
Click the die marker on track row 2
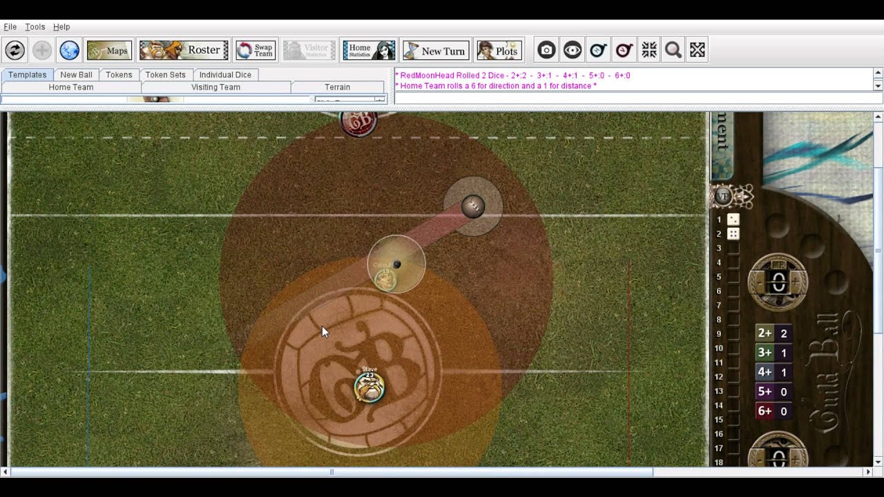tap(733, 233)
